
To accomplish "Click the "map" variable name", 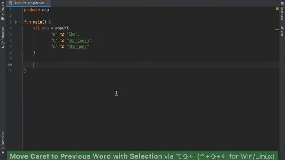I will 45,28.
